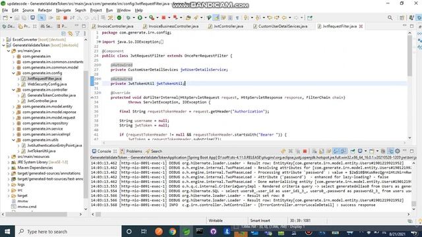The image size is (422, 237).
Task: Click the green Boot Dashboard relaunch icon
Action: coord(119,18)
